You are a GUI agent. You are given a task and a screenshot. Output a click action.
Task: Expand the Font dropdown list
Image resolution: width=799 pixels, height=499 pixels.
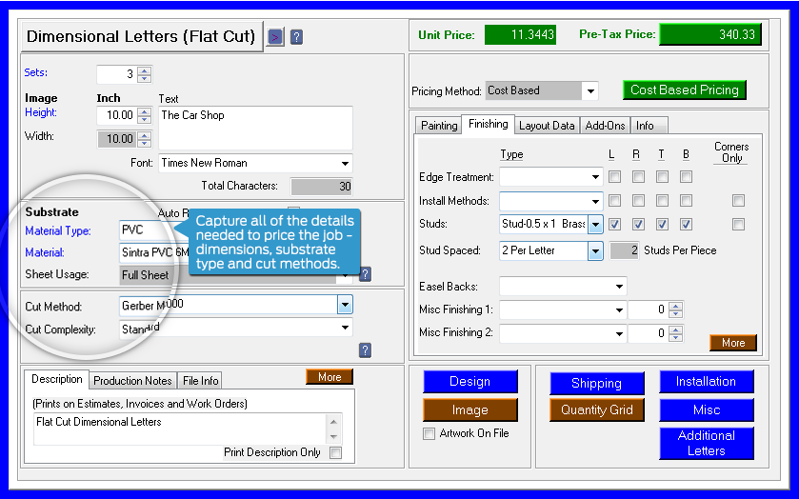(345, 163)
